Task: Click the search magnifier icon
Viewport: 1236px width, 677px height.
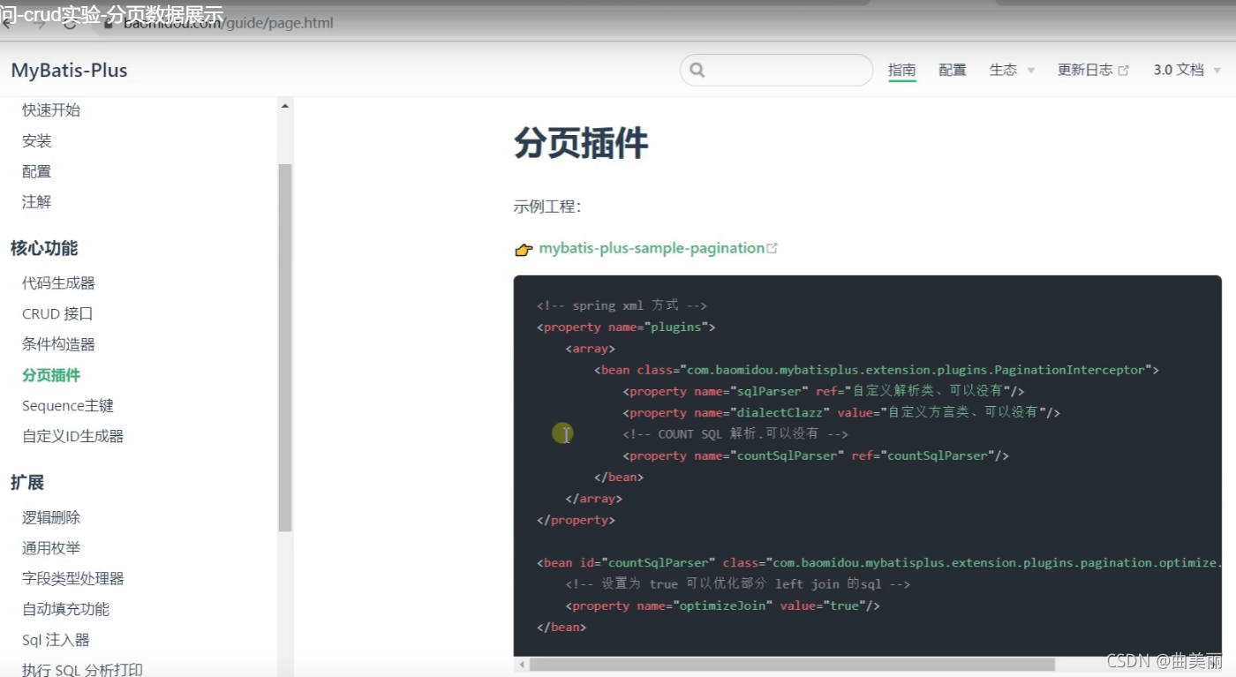Action: coord(697,70)
